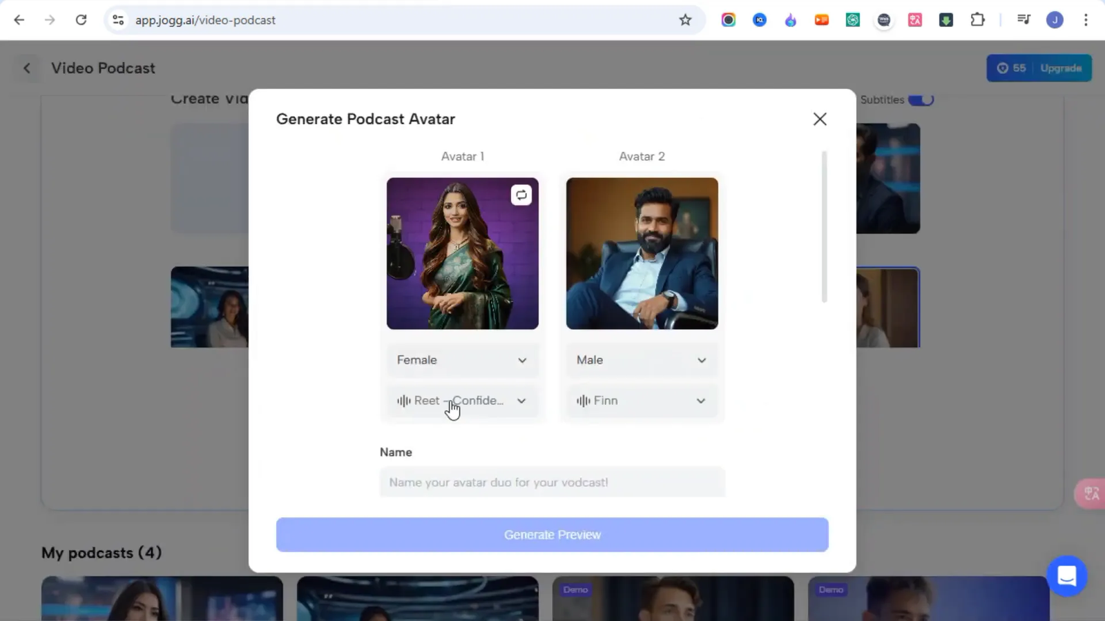Click the Generate Preview button

tap(552, 535)
